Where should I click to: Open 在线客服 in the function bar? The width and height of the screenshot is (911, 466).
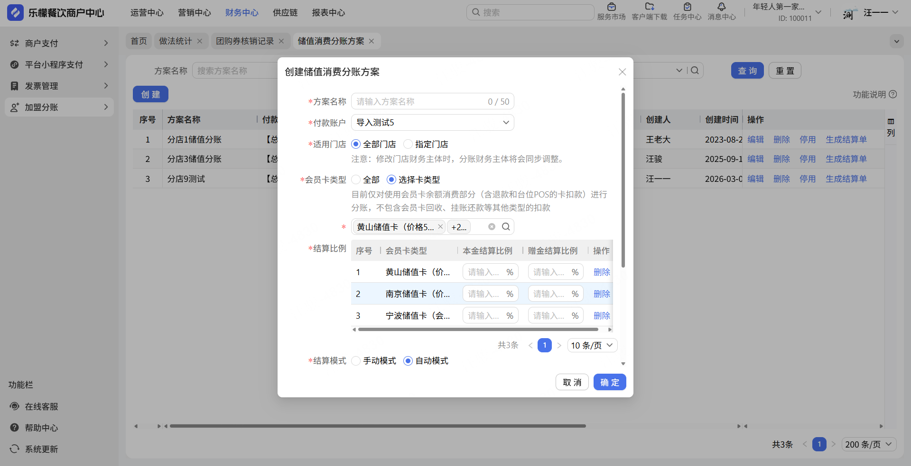click(41, 406)
